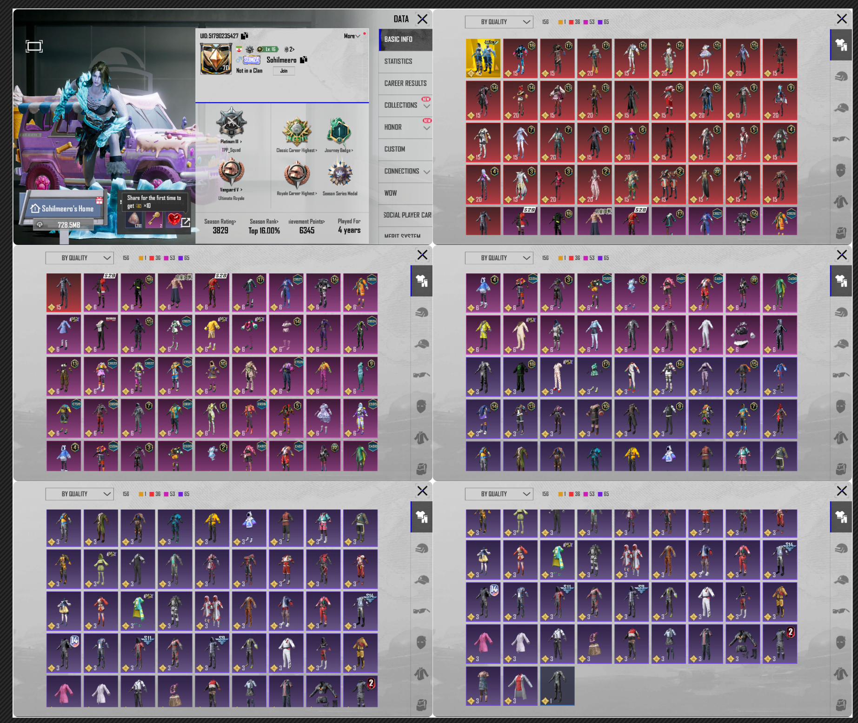The height and width of the screenshot is (723, 858).
Task: Select the cap icon in middle-left inventory panel
Action: [421, 344]
